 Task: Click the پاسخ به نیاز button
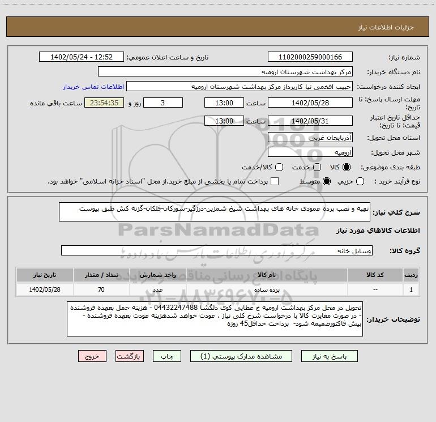(329, 356)
